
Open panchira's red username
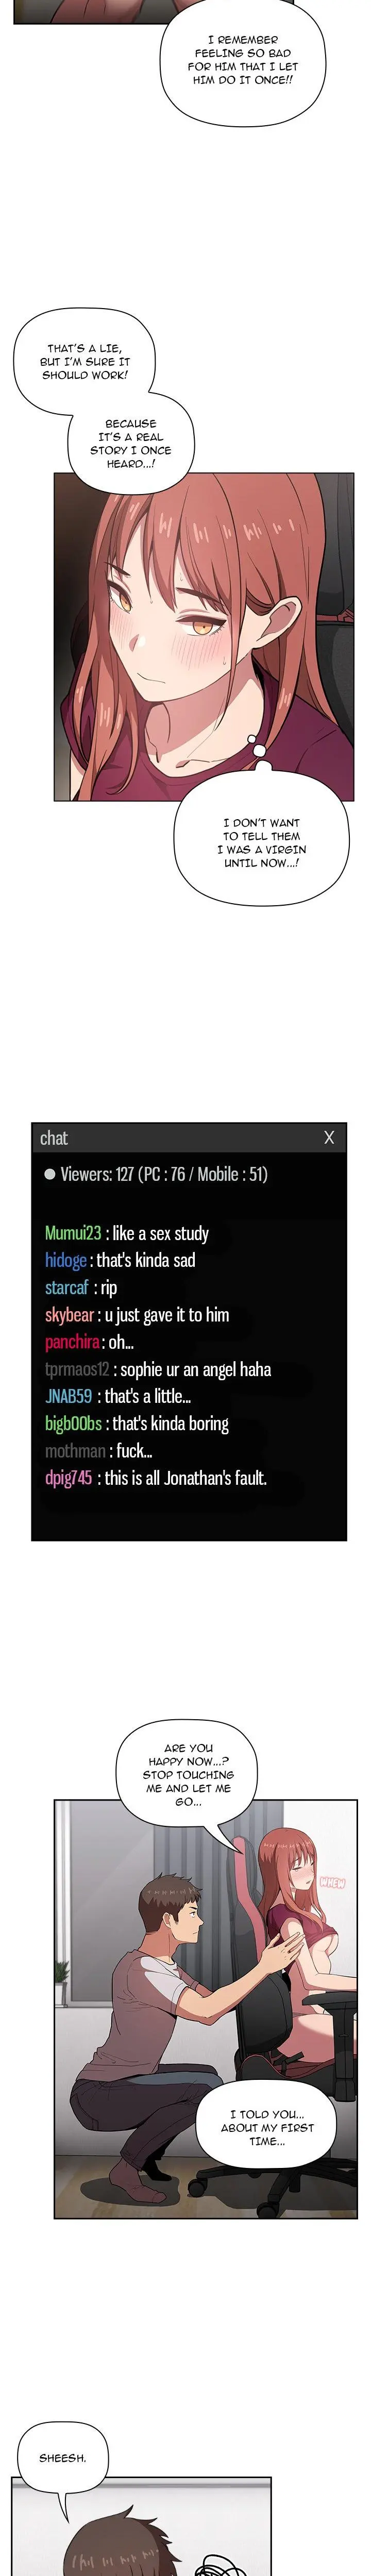click(x=72, y=1342)
